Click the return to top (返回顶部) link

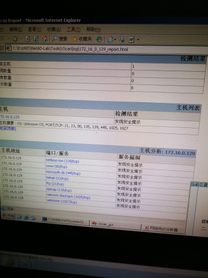[x=8, y=128]
